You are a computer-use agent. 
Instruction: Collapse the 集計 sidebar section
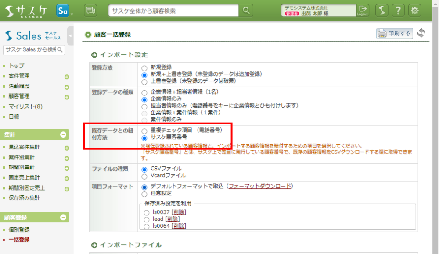[x=63, y=135]
